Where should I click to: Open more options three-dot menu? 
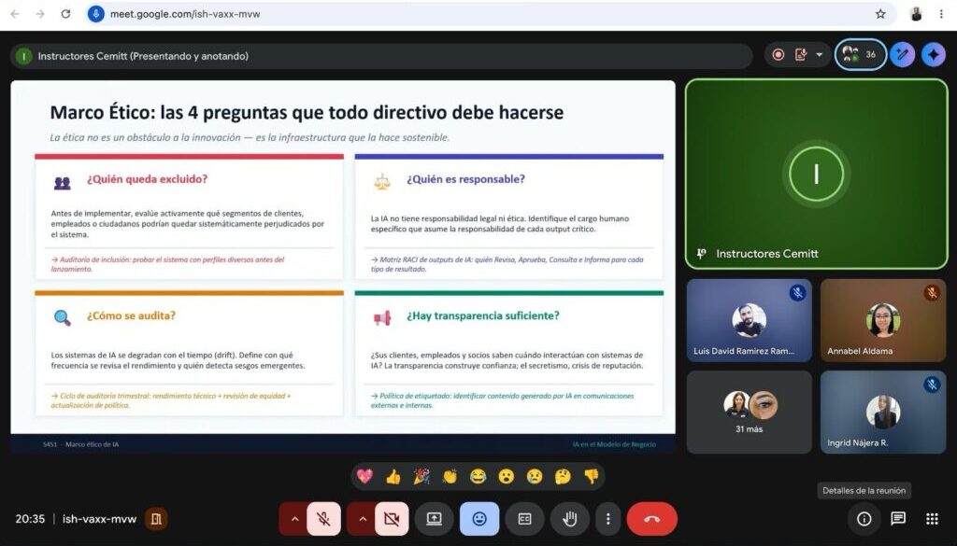(607, 519)
